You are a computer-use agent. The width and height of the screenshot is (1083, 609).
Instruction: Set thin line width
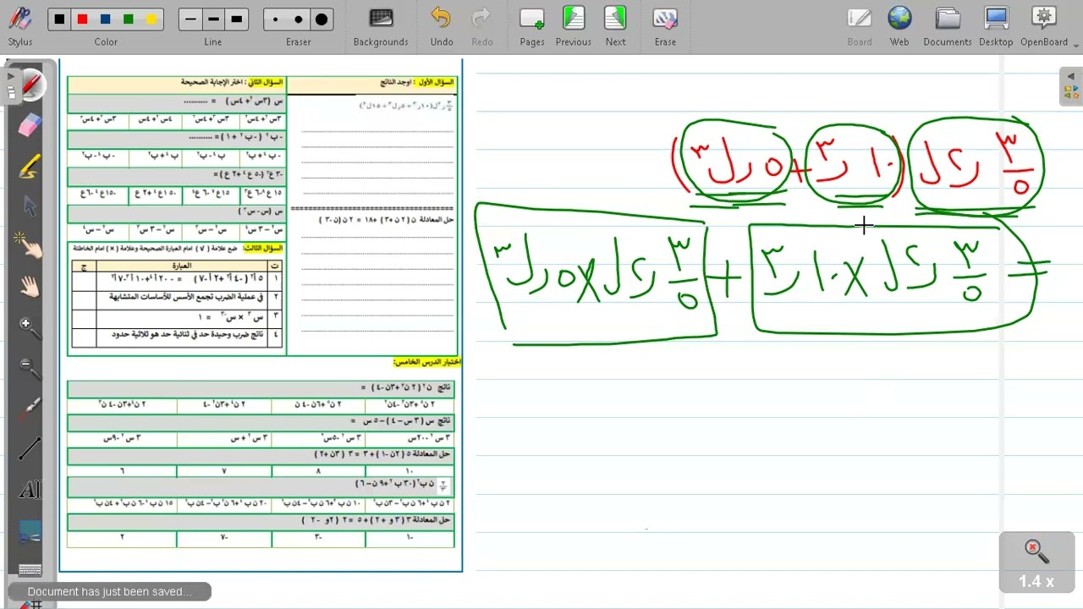[x=190, y=19]
